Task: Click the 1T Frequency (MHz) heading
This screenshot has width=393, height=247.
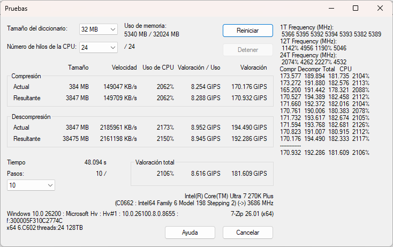Action: tap(307, 27)
